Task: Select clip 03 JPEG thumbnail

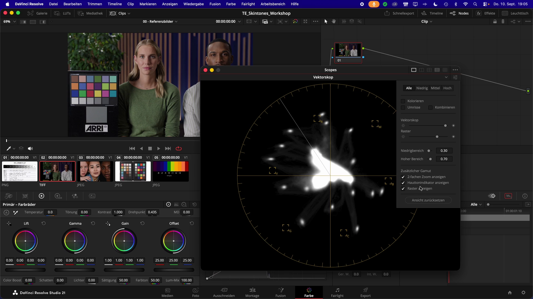Action: pyautogui.click(x=95, y=171)
